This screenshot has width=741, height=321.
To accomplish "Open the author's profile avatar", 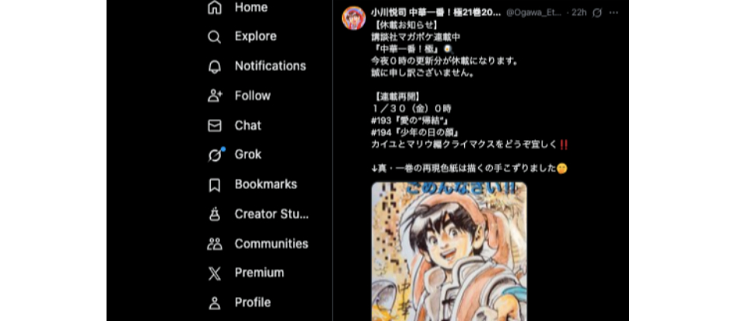I will coord(354,19).
